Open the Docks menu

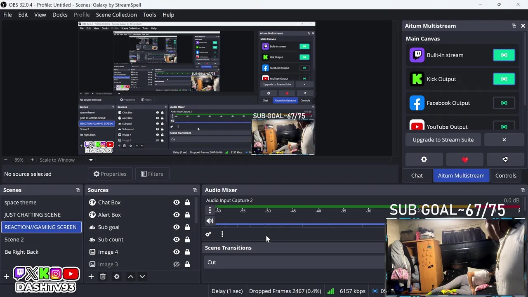tap(60, 14)
